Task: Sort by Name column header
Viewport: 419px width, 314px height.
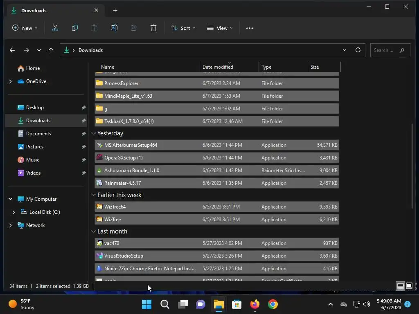Action: click(147, 67)
